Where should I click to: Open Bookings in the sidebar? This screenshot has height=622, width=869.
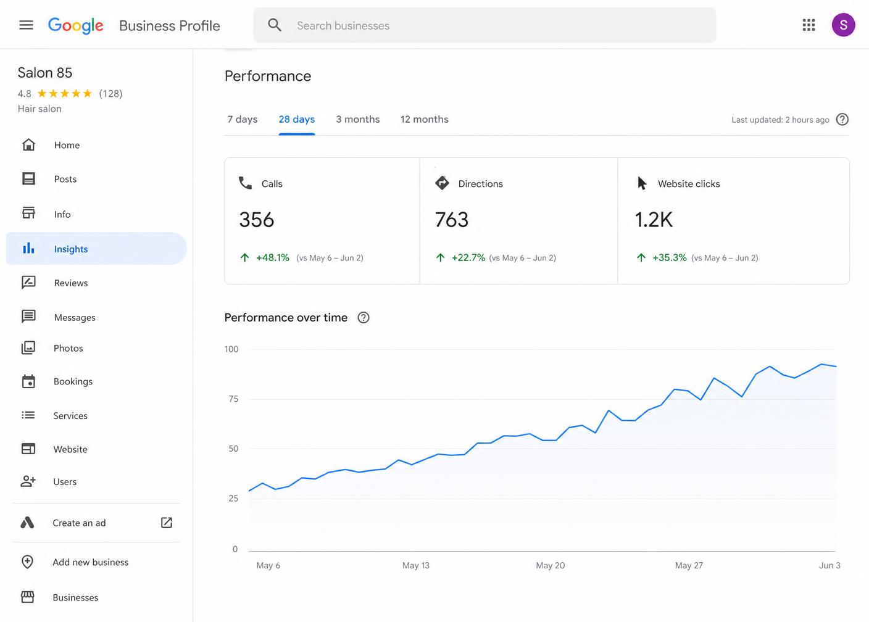click(x=96, y=381)
